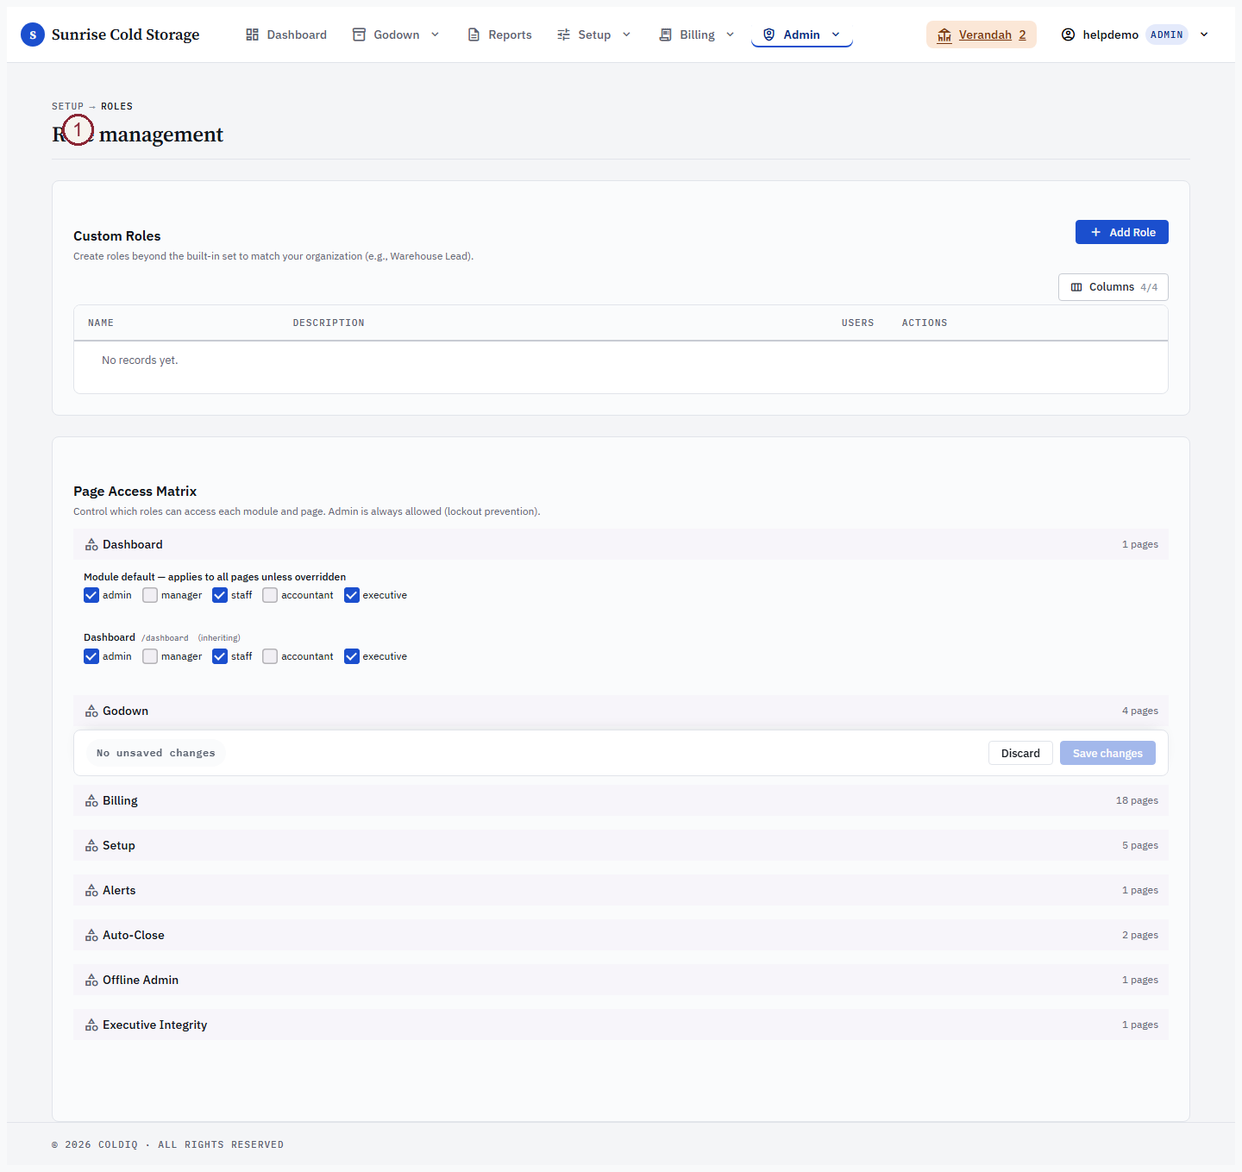The width and height of the screenshot is (1242, 1172).
Task: Click the Executive Integrity module icon
Action: 91,1025
